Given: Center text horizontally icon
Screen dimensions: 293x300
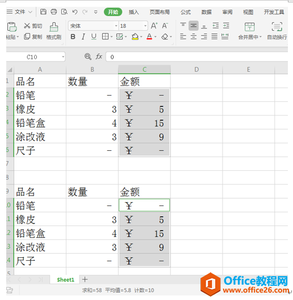Looking at the screenshot, I should tap(194, 36).
